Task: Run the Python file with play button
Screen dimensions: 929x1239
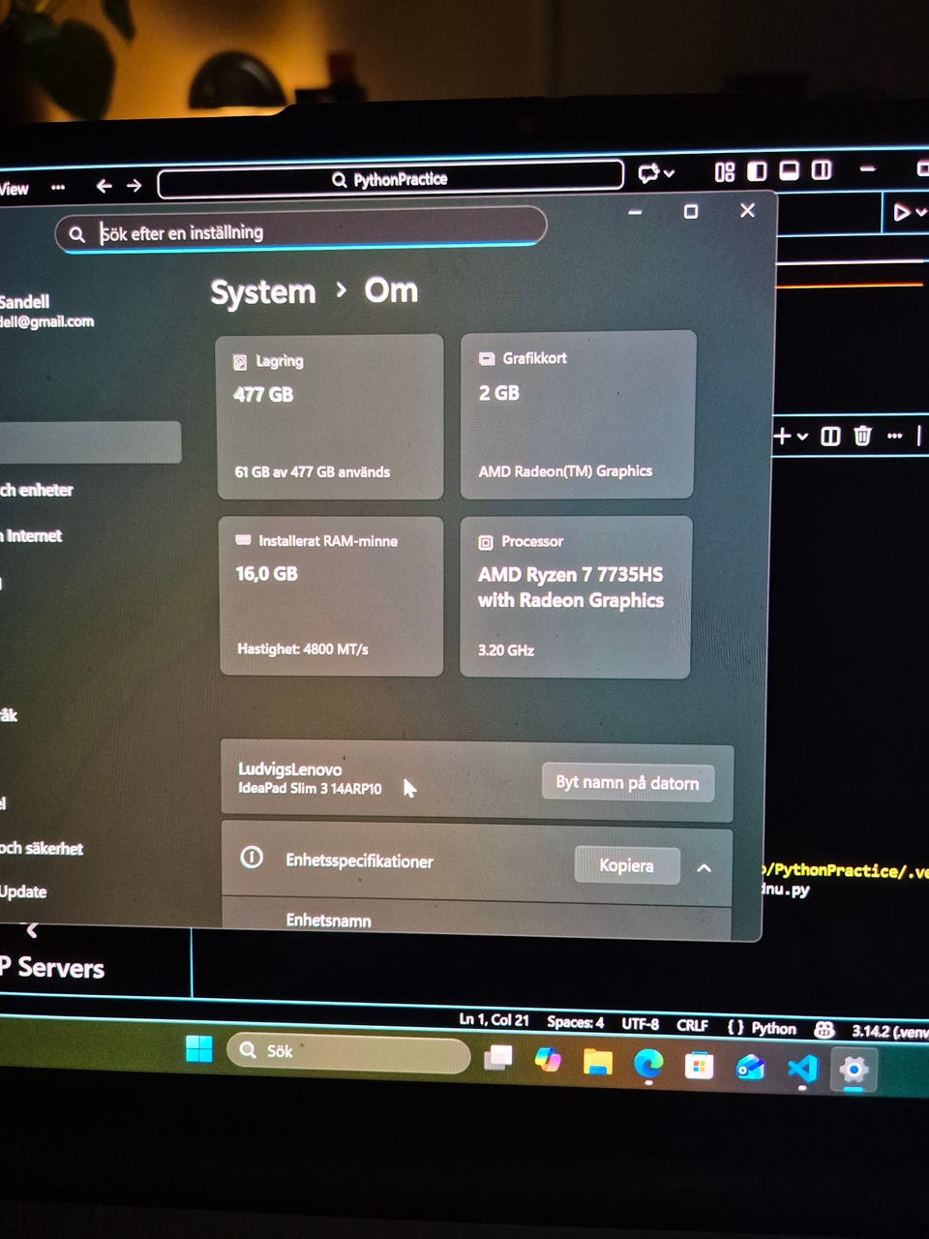Action: coord(901,212)
